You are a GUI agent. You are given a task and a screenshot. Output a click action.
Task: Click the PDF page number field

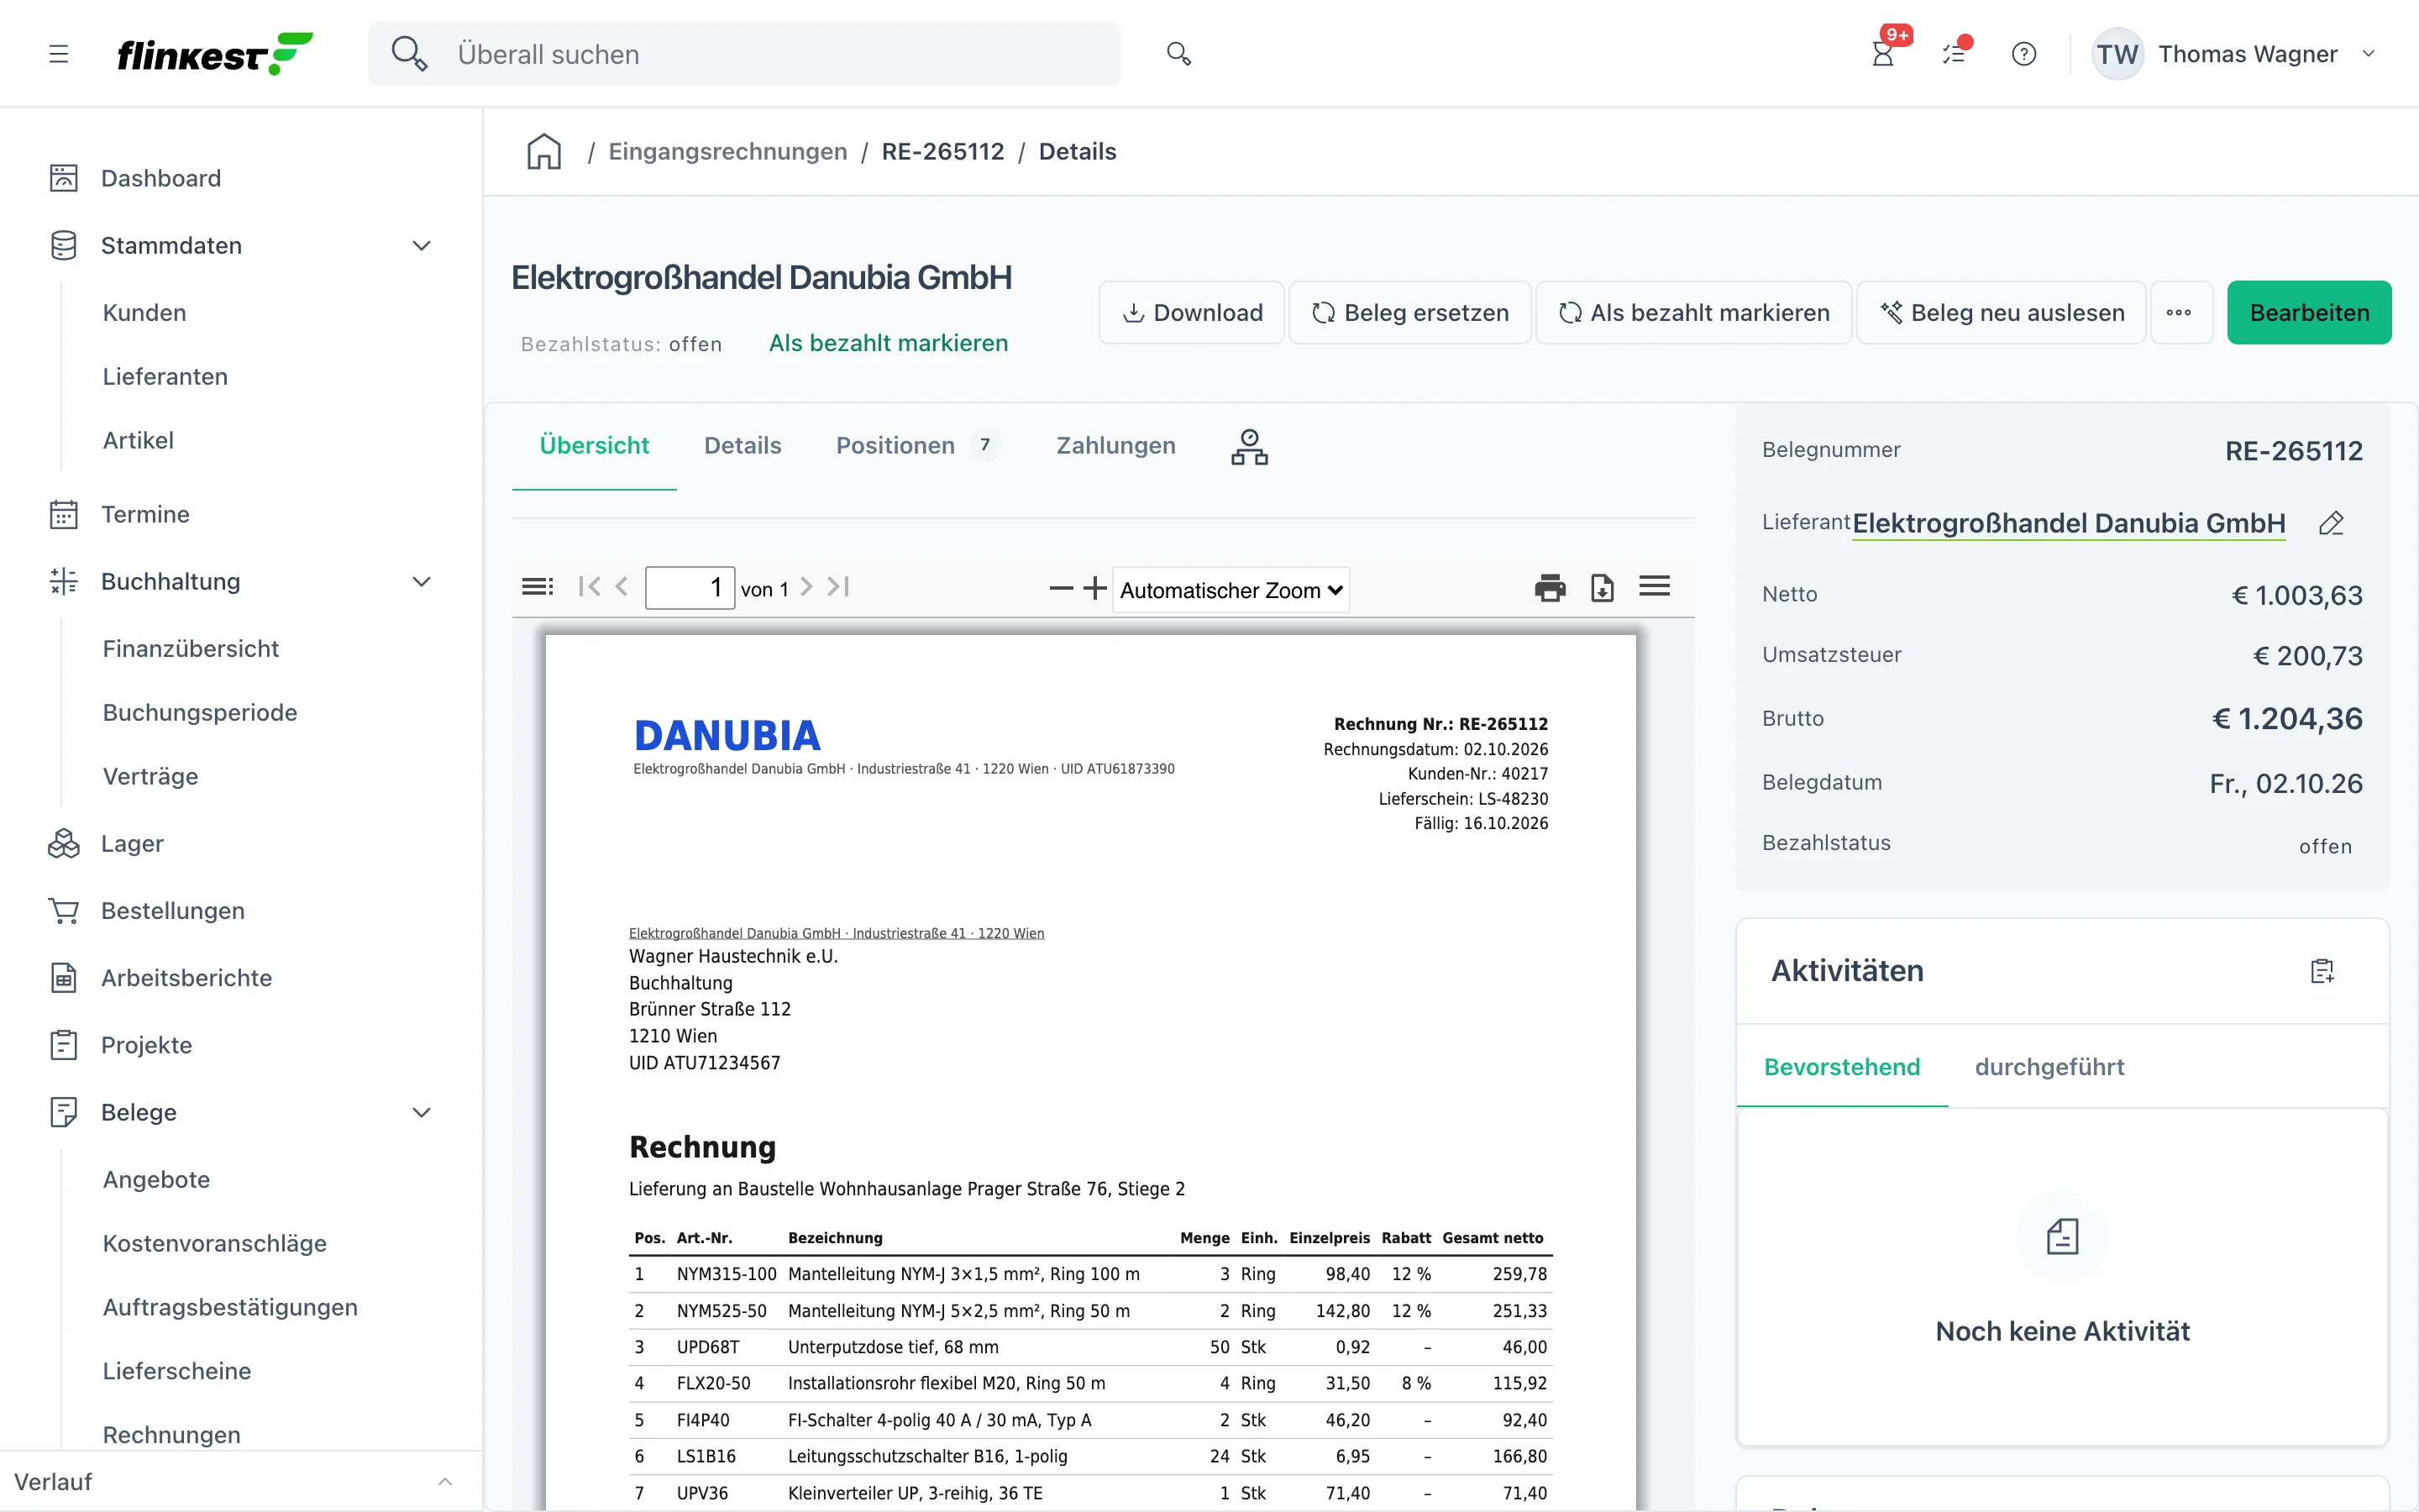690,588
